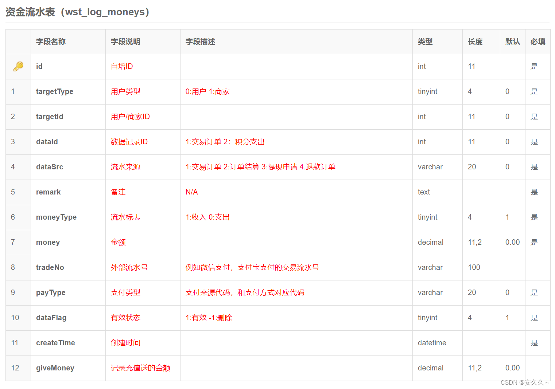Click the 11,2 length in money row
Image resolution: width=555 pixels, height=389 pixels.
coord(475,242)
